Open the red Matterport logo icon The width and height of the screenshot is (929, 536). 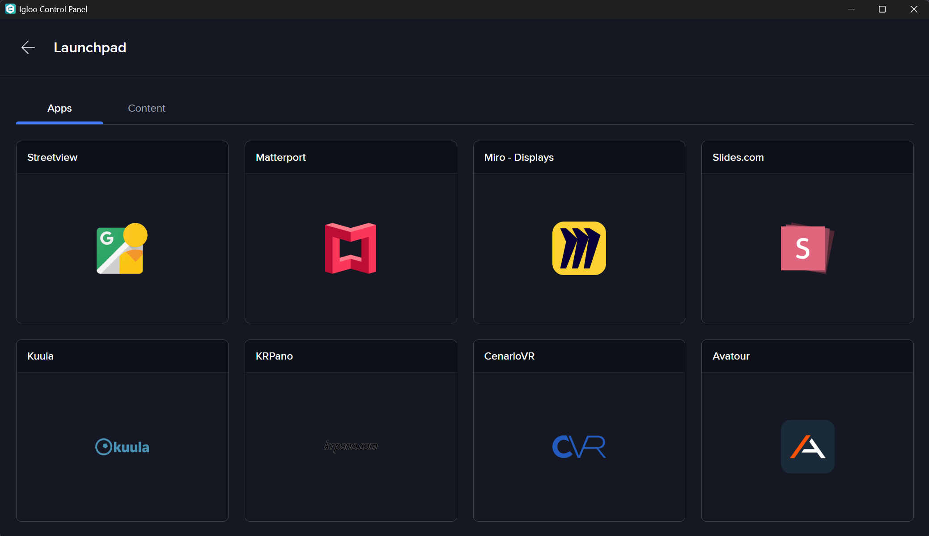point(351,248)
